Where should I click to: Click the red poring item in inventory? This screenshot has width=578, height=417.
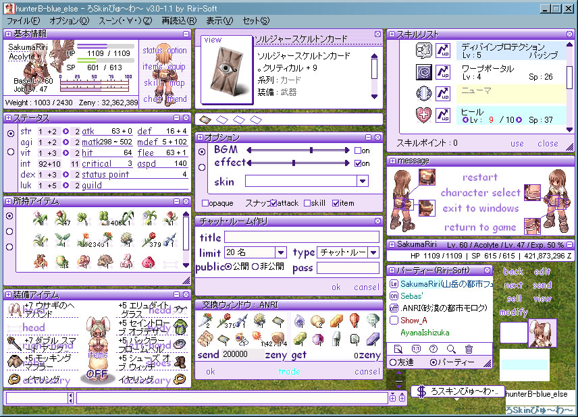[148, 262]
